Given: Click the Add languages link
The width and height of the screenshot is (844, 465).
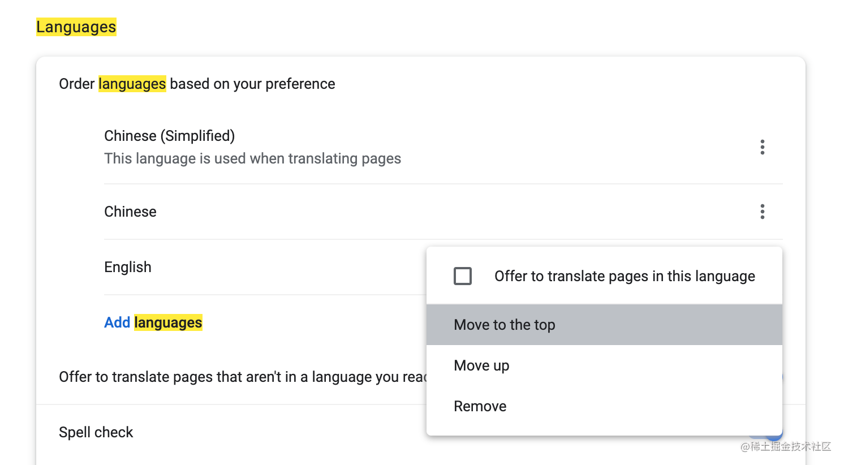Looking at the screenshot, I should [153, 322].
